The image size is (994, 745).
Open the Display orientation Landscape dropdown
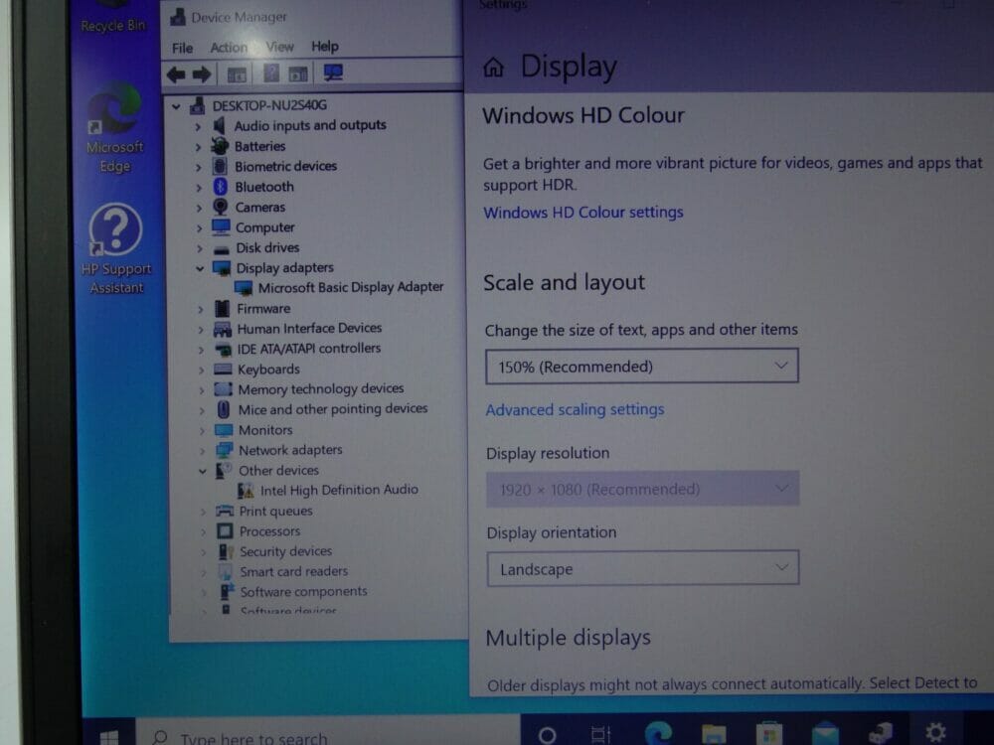pyautogui.click(x=643, y=568)
